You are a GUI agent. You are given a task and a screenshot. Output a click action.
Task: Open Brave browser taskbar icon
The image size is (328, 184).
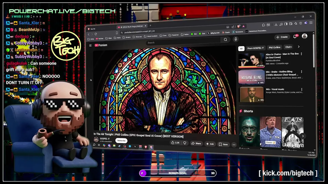146,147
